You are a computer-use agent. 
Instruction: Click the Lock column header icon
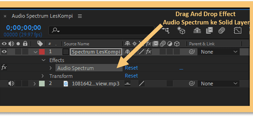pyautogui.click(x=25, y=43)
